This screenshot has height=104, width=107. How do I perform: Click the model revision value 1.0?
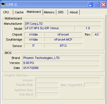(x=88, y=28)
